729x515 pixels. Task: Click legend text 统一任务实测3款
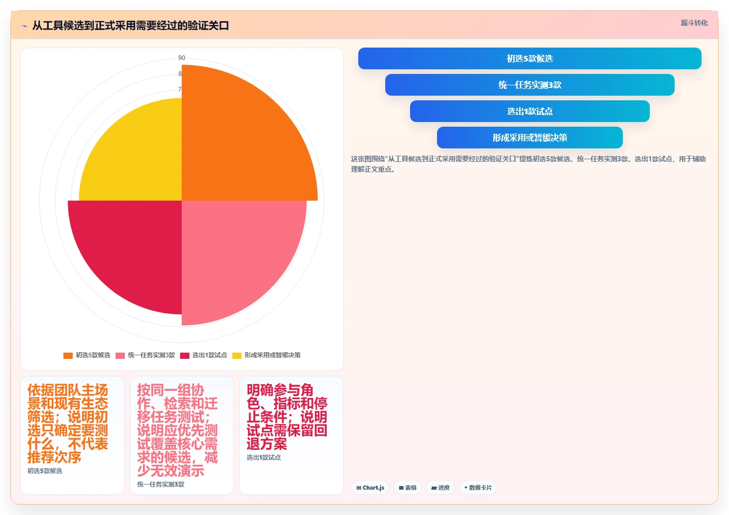tap(152, 355)
